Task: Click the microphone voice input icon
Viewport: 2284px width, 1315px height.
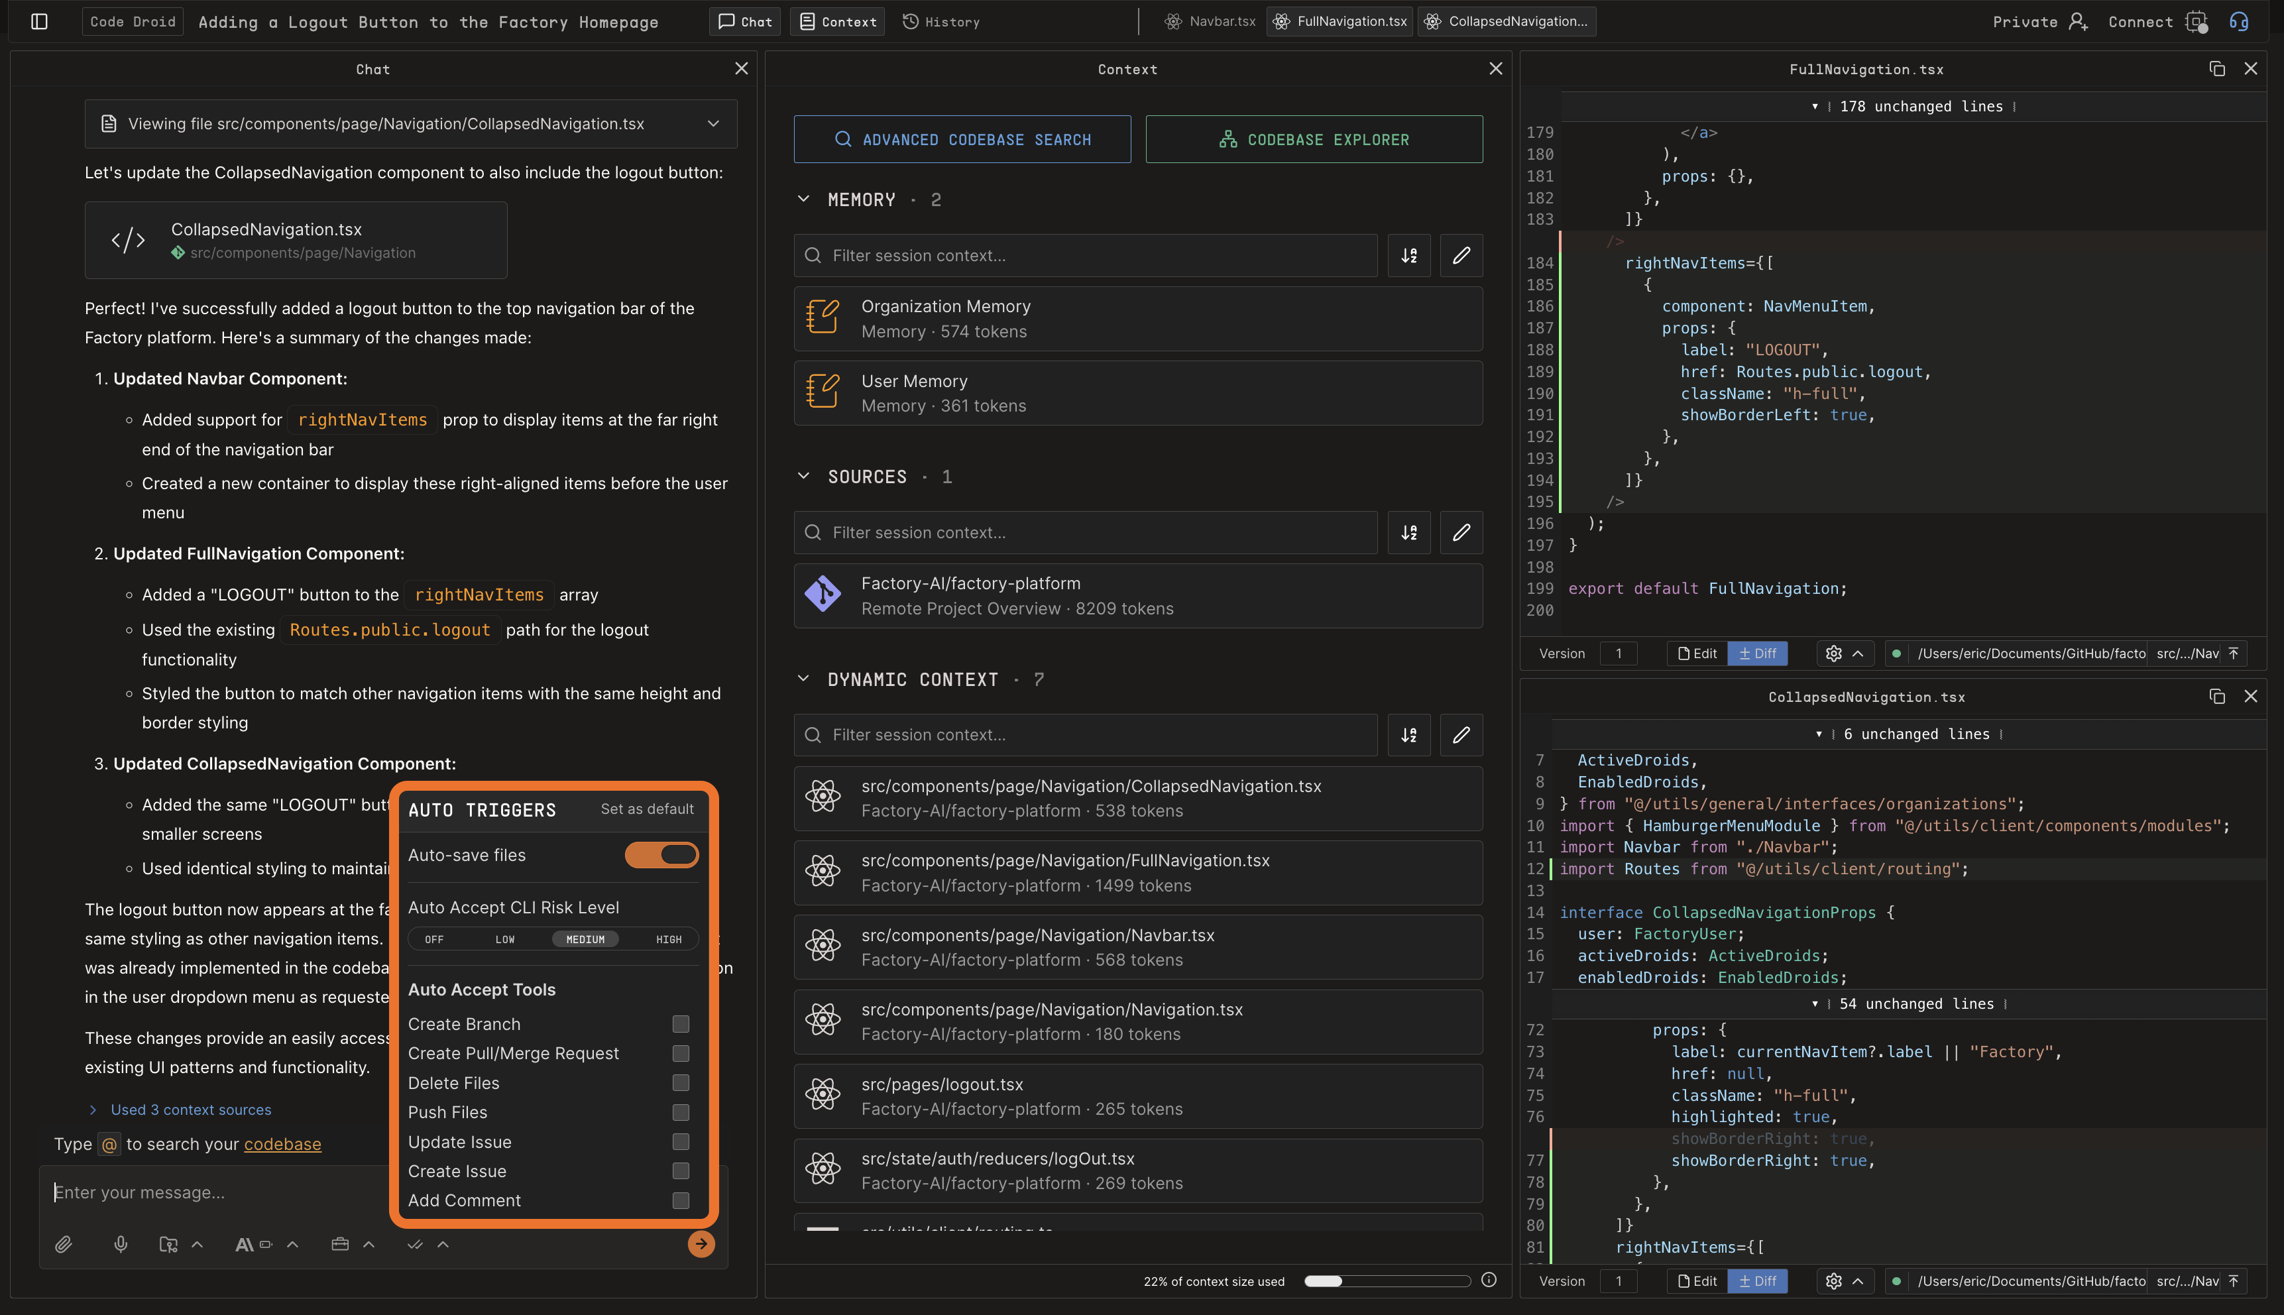Action: click(120, 1245)
